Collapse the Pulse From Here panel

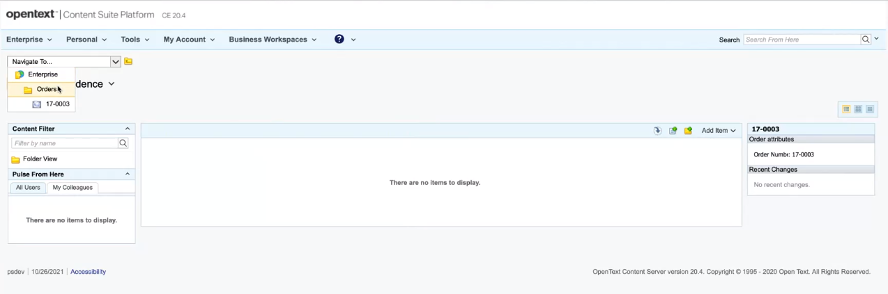pyautogui.click(x=128, y=174)
